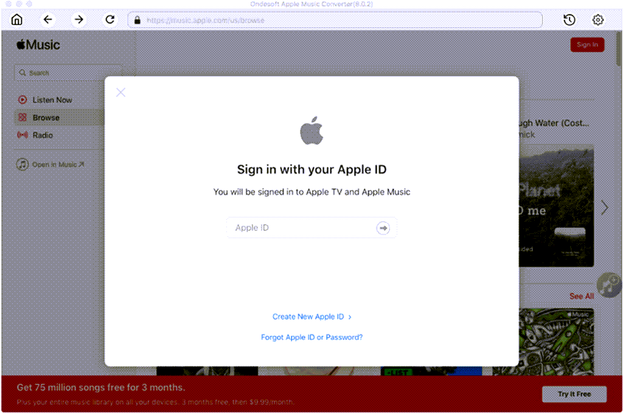
Task: Click See All link
Action: (581, 296)
